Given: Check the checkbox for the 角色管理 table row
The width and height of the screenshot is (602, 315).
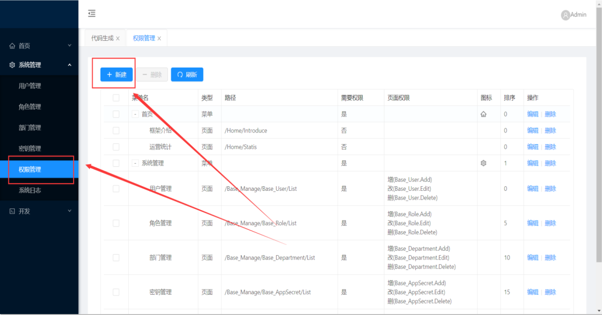Looking at the screenshot, I should click(x=116, y=223).
